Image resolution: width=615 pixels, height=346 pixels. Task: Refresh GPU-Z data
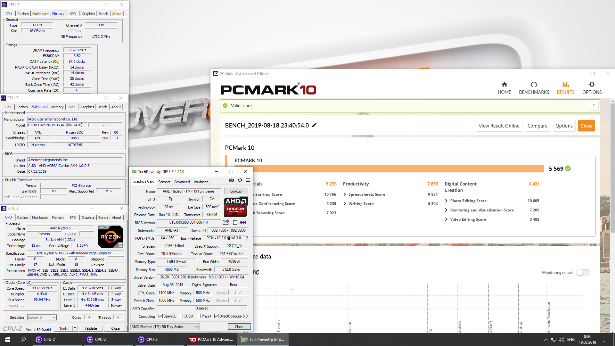pyautogui.click(x=240, y=180)
